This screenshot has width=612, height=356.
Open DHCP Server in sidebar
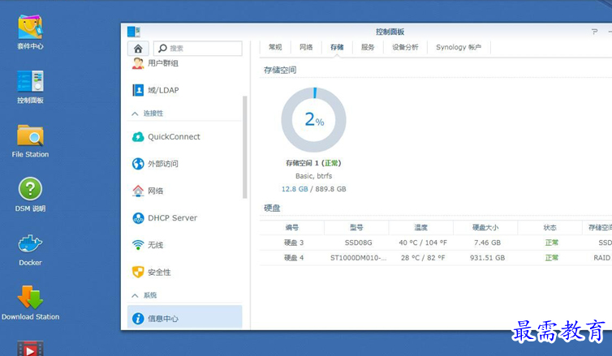[165, 218]
